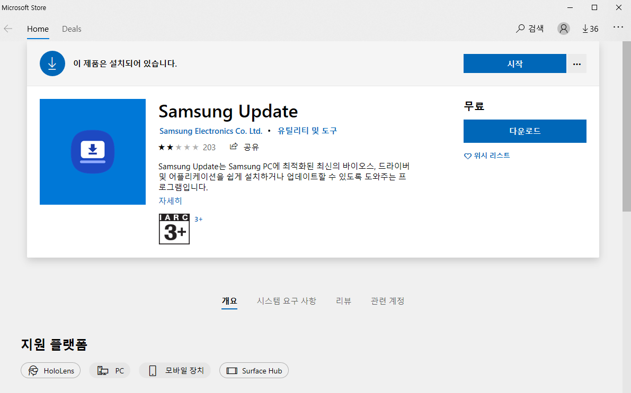Open the Samsung Electronics Co. Ltd. link
631x393 pixels.
click(211, 131)
